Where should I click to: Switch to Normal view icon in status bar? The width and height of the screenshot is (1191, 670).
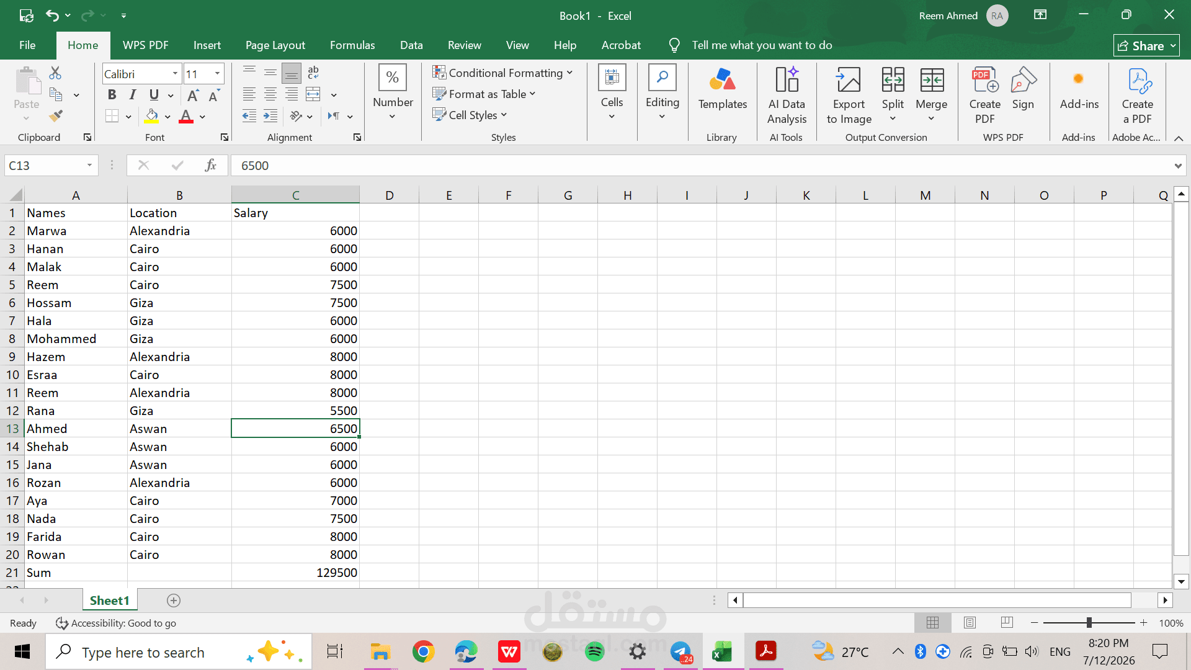932,622
